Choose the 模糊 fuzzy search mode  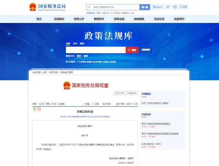click(86, 56)
